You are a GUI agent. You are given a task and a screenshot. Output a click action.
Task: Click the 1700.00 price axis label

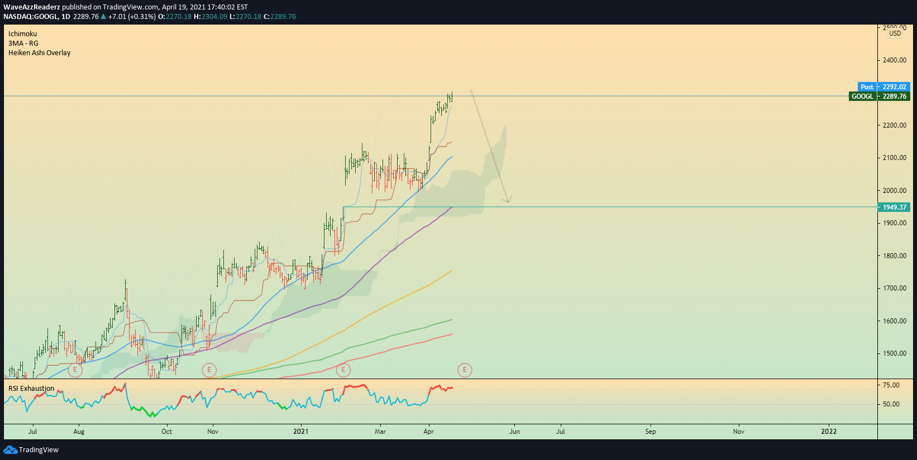(895, 288)
